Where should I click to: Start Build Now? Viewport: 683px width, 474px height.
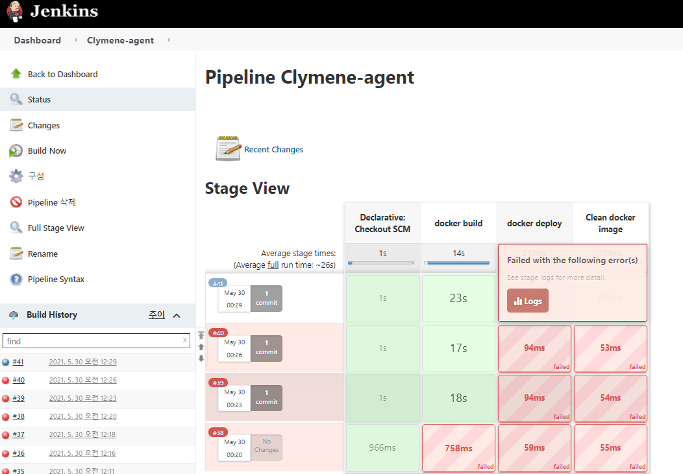click(x=47, y=150)
